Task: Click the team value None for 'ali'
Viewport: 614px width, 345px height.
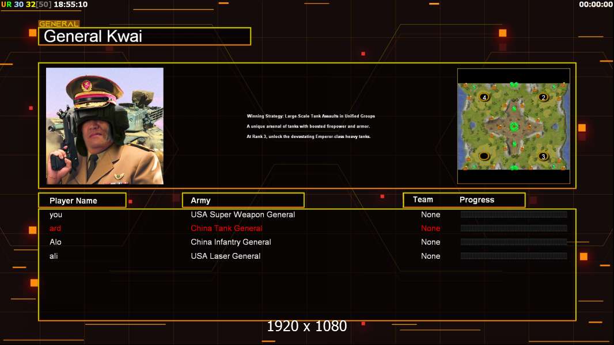Action: tap(431, 256)
